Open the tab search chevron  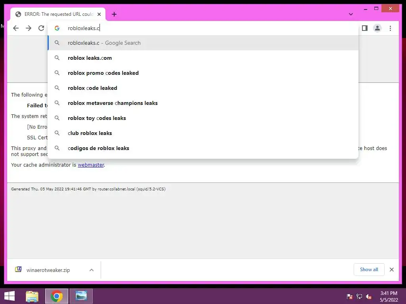(351, 14)
